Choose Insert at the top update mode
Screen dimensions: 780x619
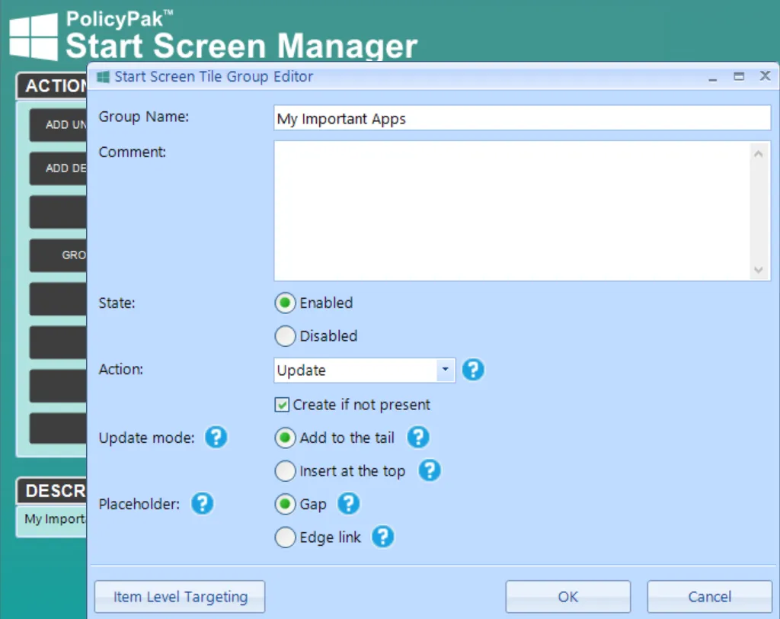click(285, 470)
